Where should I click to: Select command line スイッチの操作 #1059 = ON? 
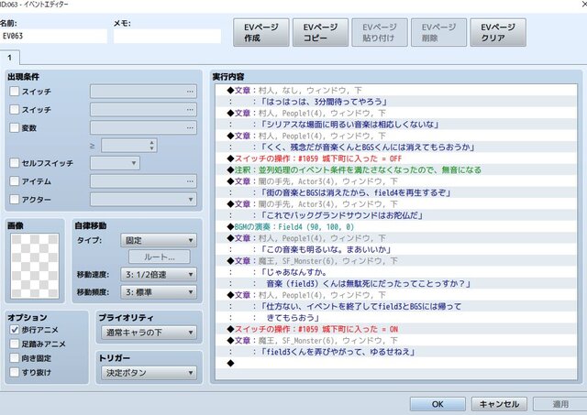pyautogui.click(x=396, y=330)
